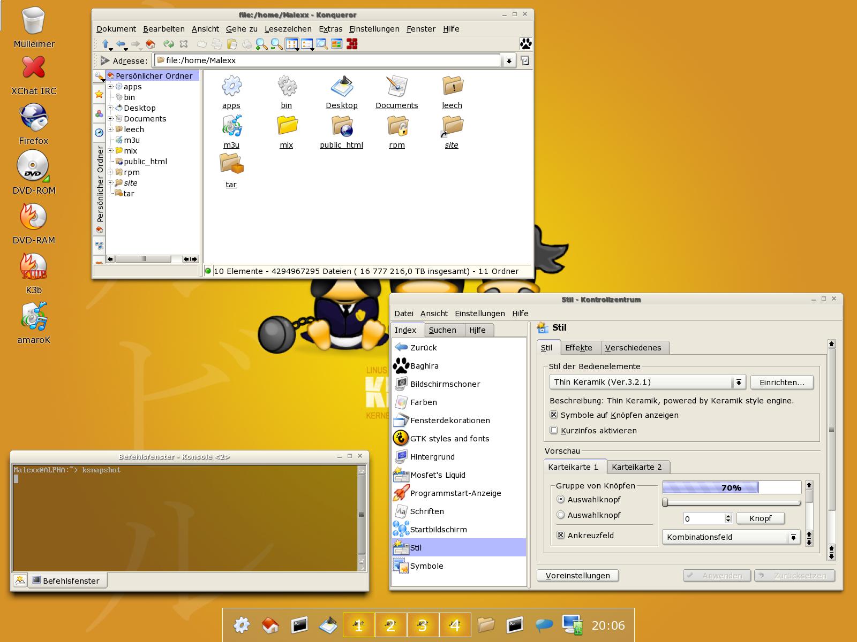Click the spin box value field
The width and height of the screenshot is (857, 642).
(x=704, y=518)
